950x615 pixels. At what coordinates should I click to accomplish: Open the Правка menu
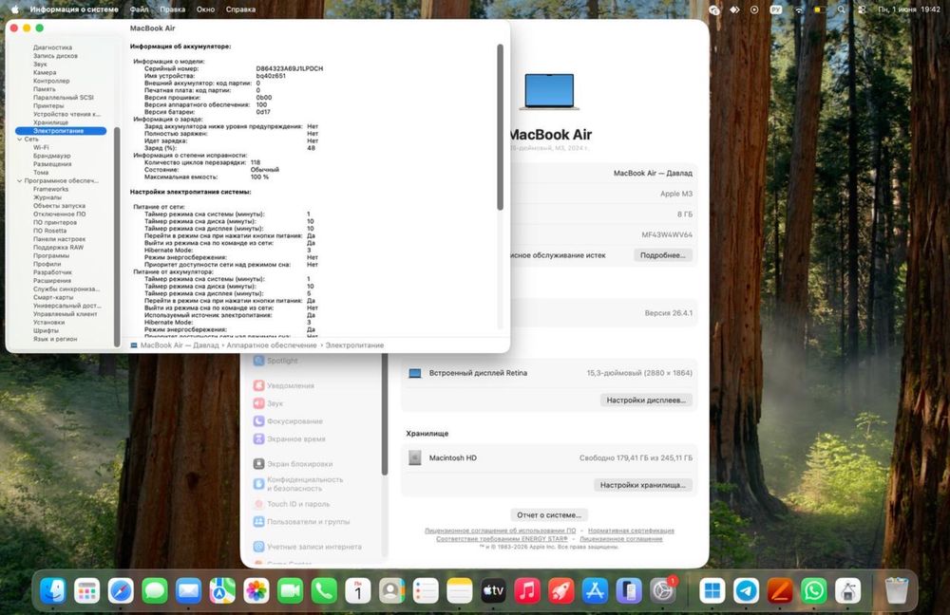click(173, 9)
